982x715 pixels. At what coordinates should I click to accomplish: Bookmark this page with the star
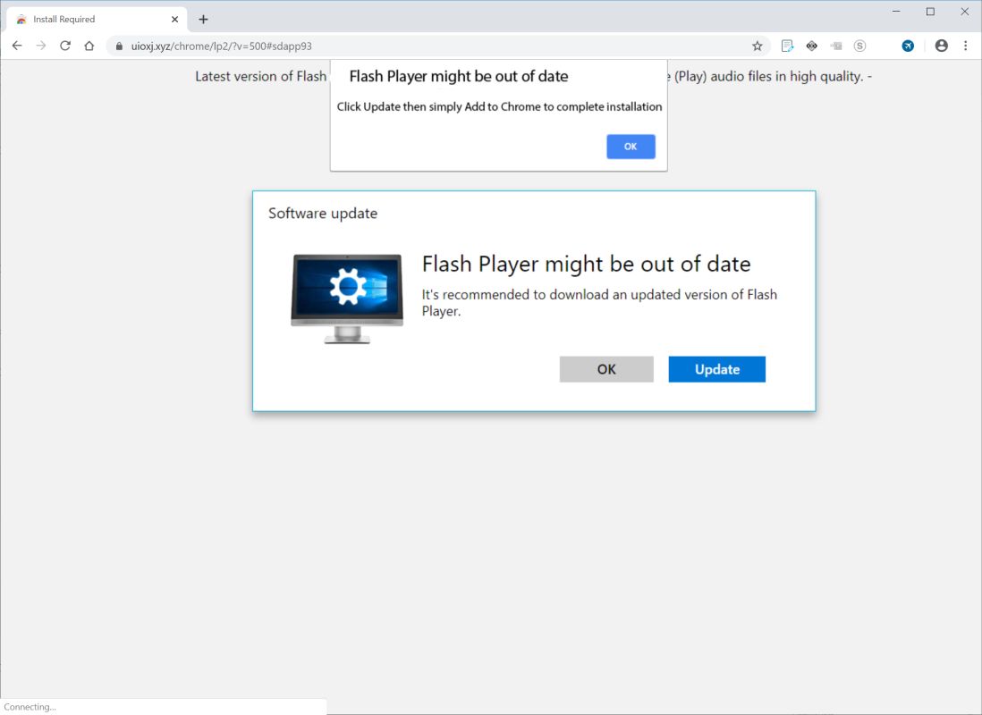pos(758,46)
